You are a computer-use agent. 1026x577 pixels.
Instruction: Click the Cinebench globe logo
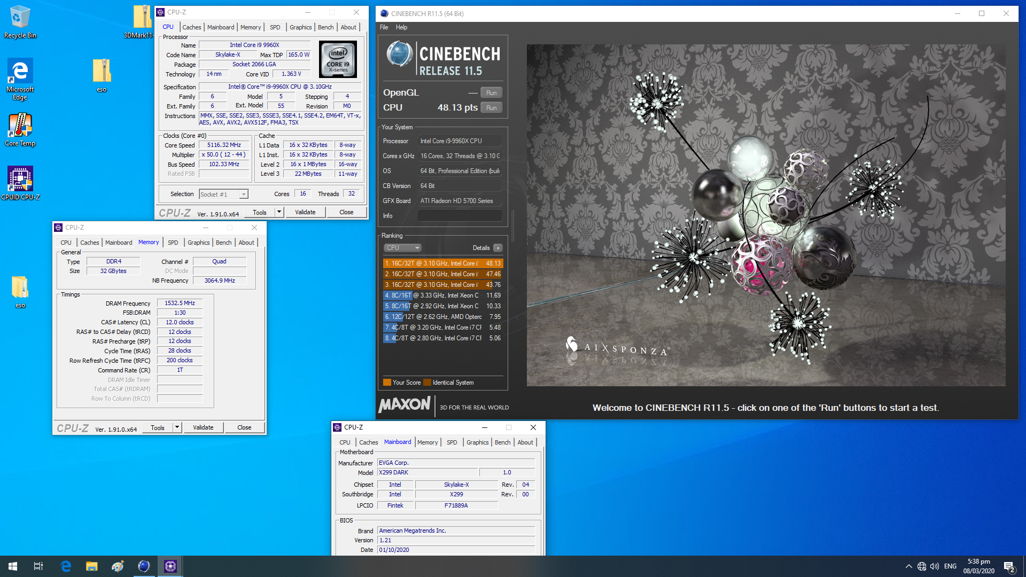399,54
